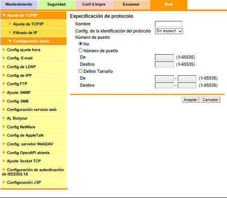This screenshot has height=198, width=227.
Task: Switch to the Seguridad tab
Action: point(56,4)
